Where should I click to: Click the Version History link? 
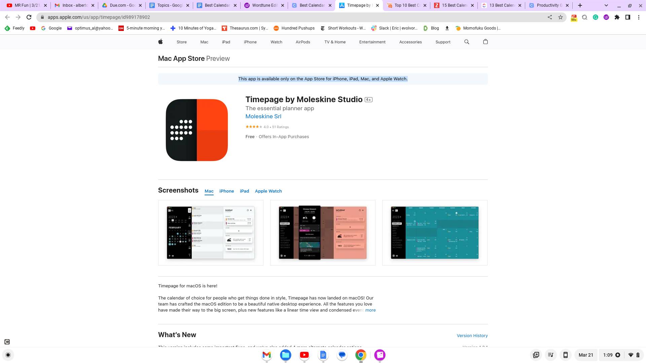472,335
